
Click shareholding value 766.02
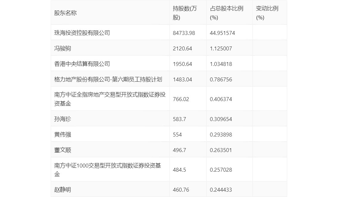[181, 99]
